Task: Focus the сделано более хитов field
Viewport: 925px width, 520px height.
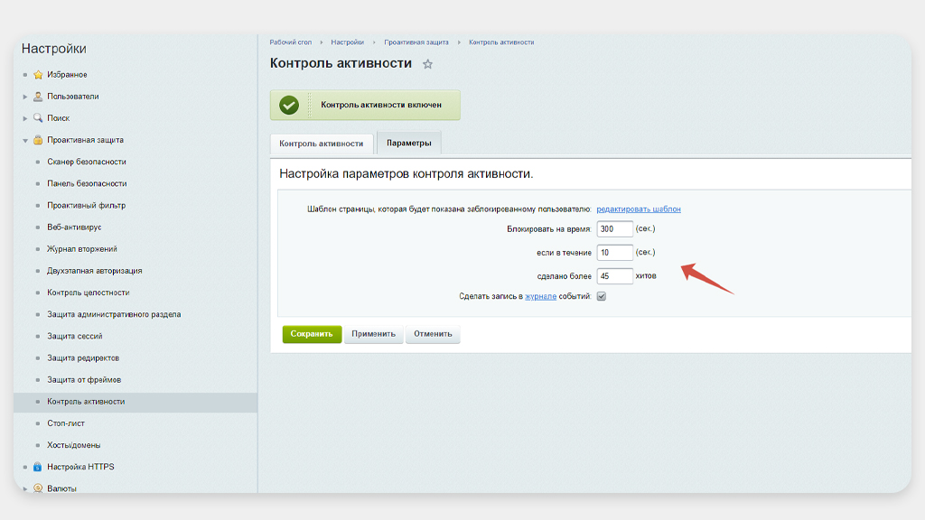Action: 614,275
